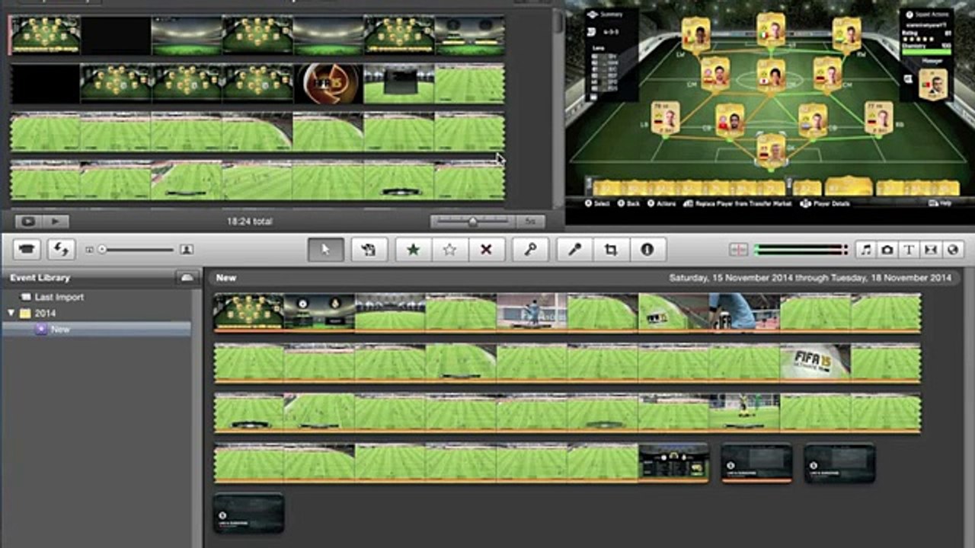Unmark the selection with the hollow star
The height and width of the screenshot is (548, 975).
(450, 250)
